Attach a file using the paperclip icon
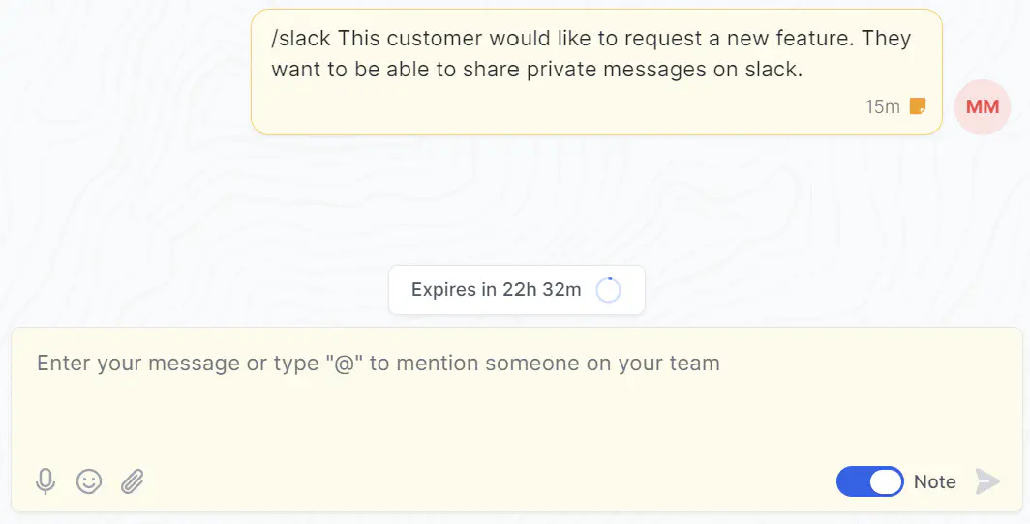This screenshot has width=1030, height=524. [x=132, y=481]
